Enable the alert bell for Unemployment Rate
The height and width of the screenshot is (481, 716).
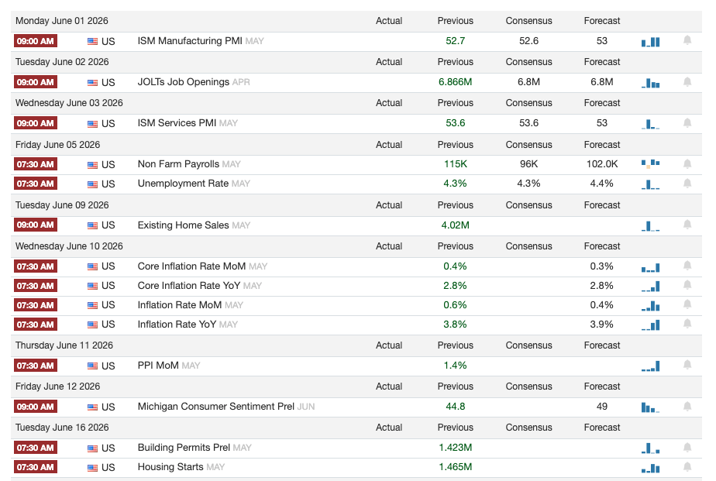(x=687, y=184)
